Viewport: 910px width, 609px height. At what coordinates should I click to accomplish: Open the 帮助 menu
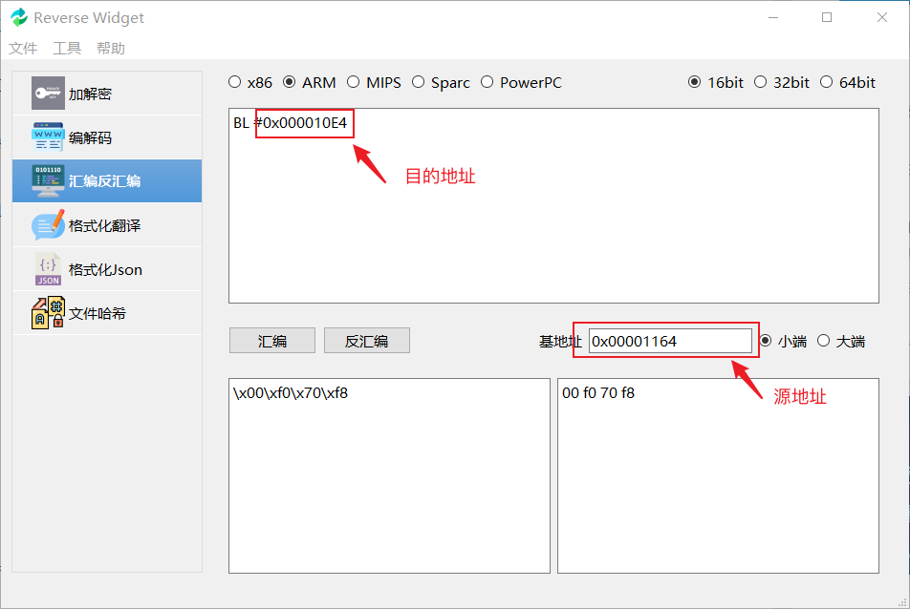tap(111, 48)
